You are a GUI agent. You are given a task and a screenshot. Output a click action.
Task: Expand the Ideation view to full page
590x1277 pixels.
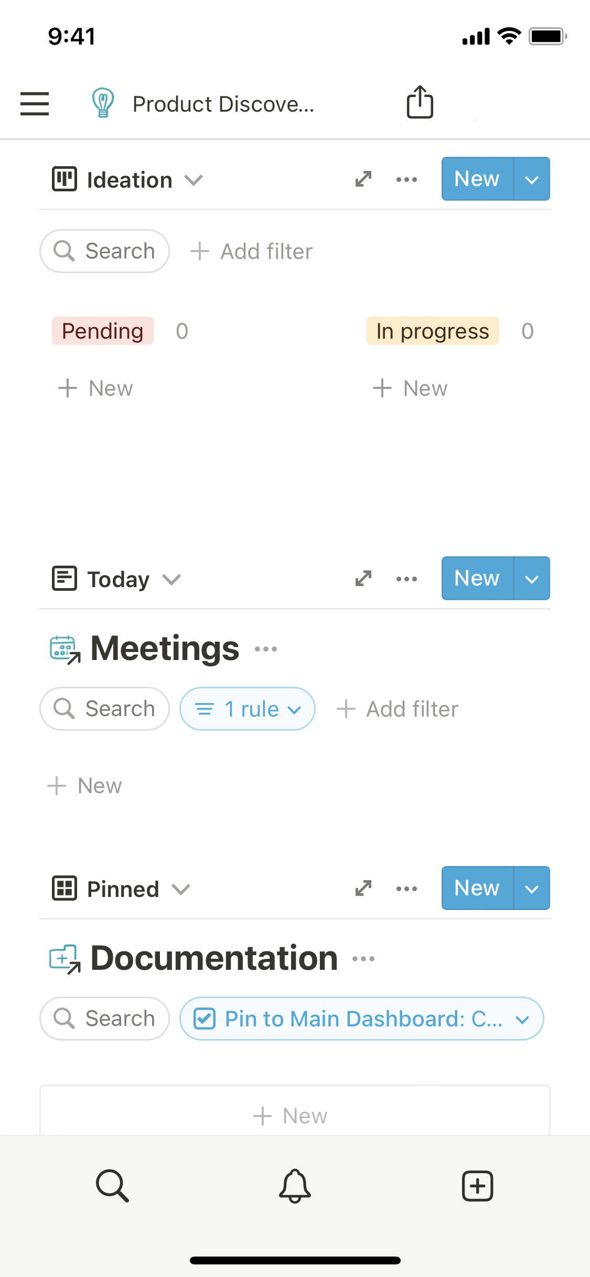363,179
